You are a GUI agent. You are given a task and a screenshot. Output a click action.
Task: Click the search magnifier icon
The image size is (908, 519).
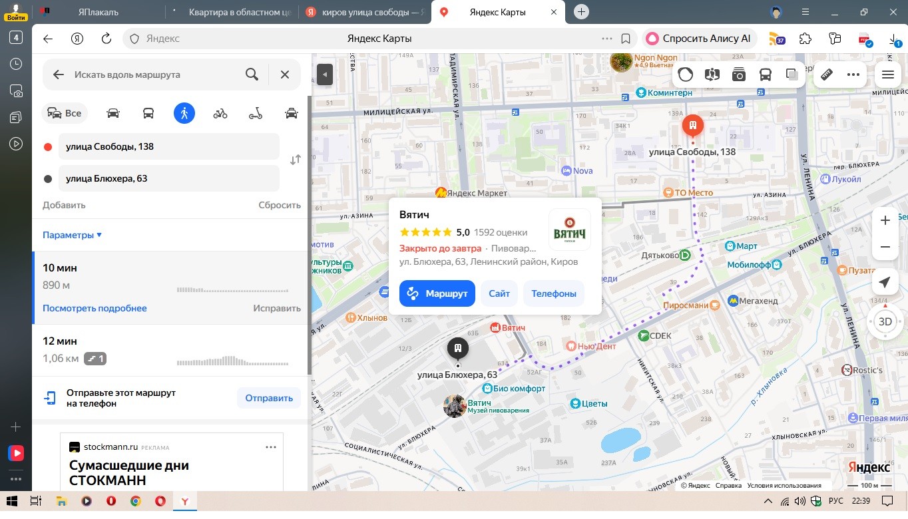coord(252,75)
